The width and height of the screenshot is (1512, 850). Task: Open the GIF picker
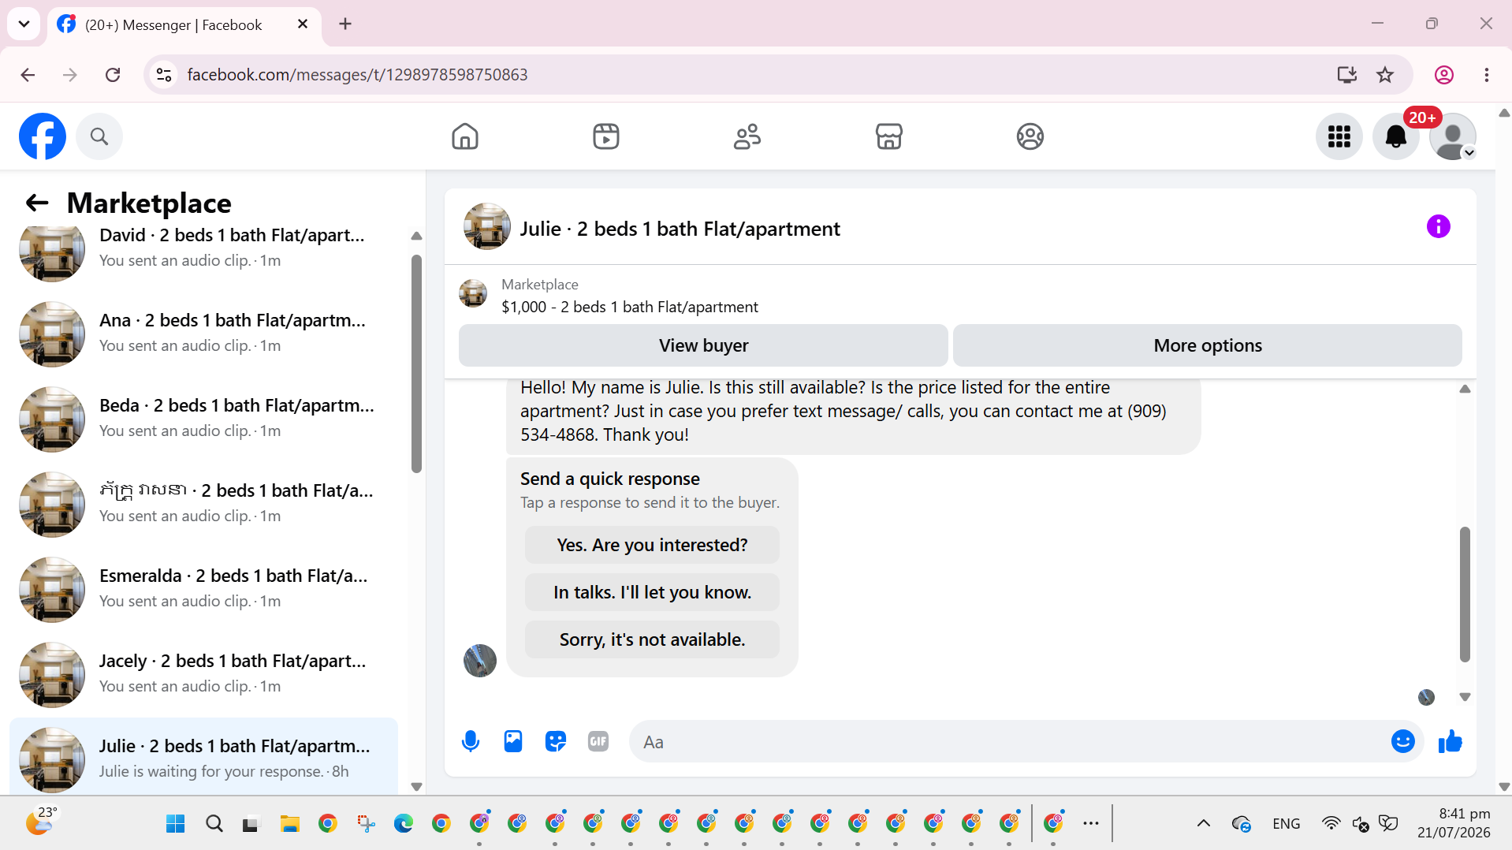(x=598, y=741)
